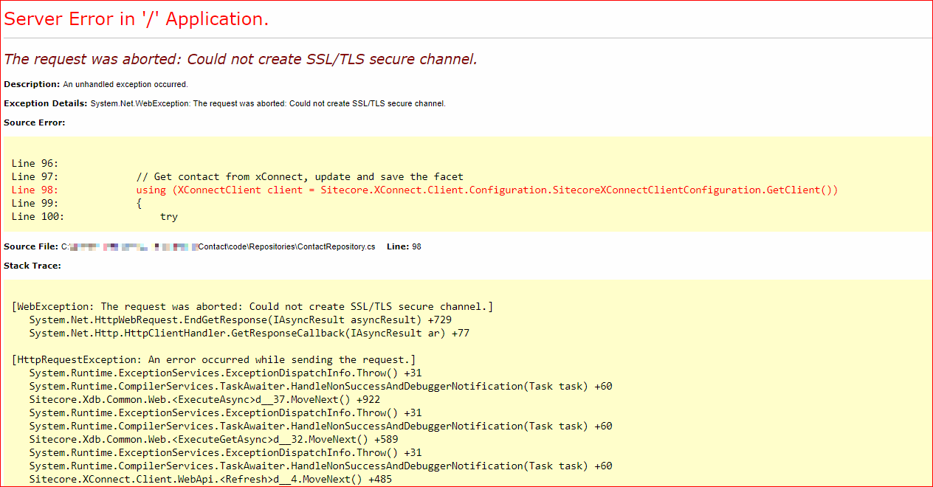The height and width of the screenshot is (487, 933).
Task: Click the ContactRepository.cs file path text
Action: tap(286, 246)
